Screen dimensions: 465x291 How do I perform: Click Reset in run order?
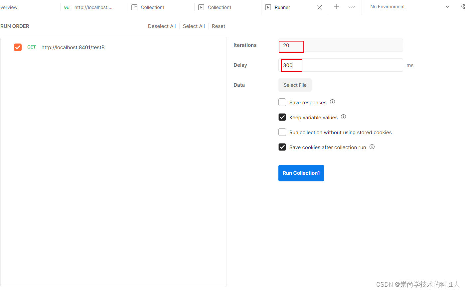click(x=219, y=26)
